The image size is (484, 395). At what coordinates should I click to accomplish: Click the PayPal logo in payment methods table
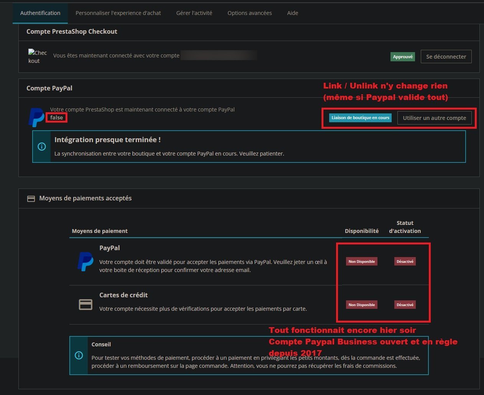pos(85,262)
